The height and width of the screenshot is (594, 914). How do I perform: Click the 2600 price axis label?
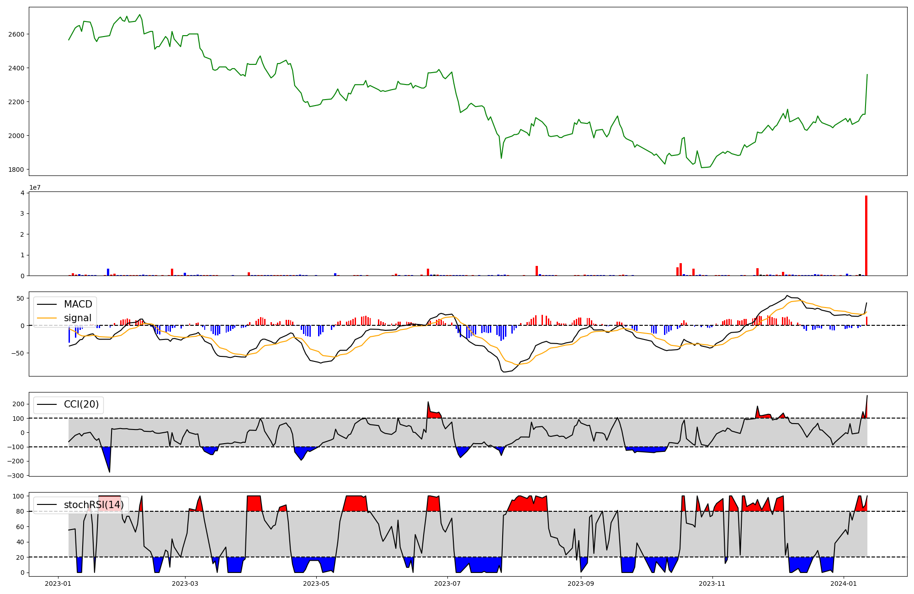pos(16,34)
